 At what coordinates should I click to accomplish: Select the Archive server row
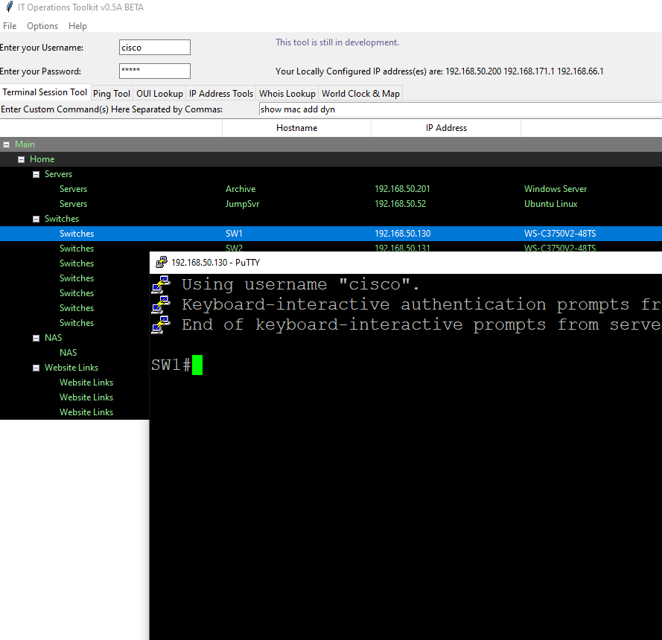tap(331, 189)
